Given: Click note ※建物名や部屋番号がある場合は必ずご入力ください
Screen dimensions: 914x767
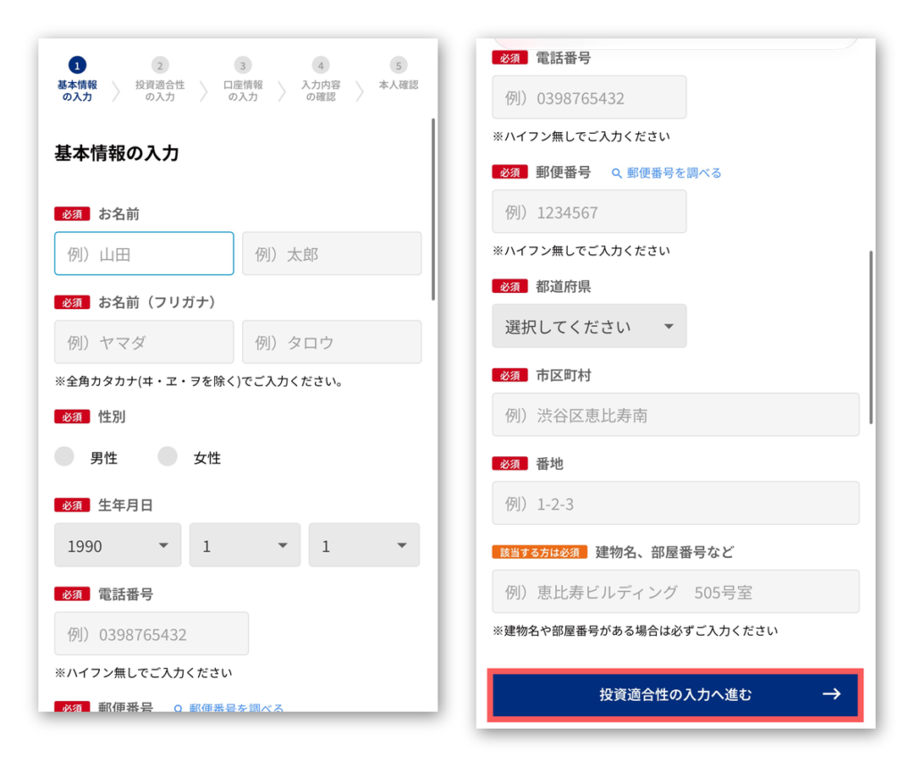Looking at the screenshot, I should coord(635,631).
